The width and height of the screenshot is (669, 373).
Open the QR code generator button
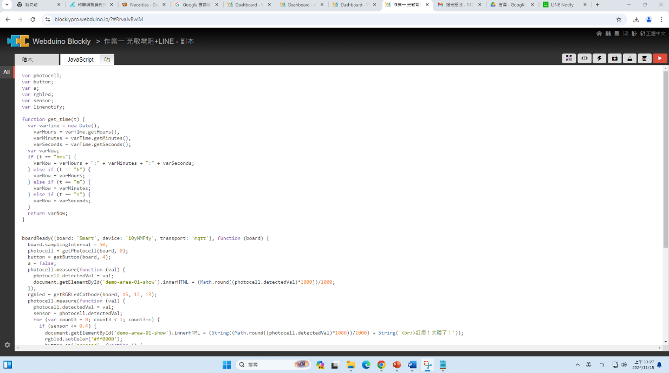pyautogui.click(x=569, y=58)
